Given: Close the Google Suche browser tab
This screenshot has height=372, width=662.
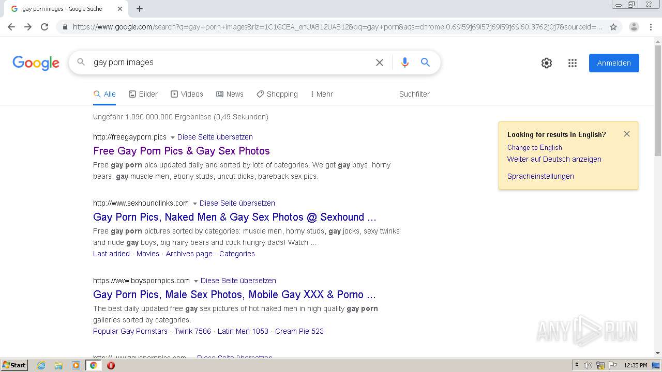Looking at the screenshot, I should tap(120, 9).
